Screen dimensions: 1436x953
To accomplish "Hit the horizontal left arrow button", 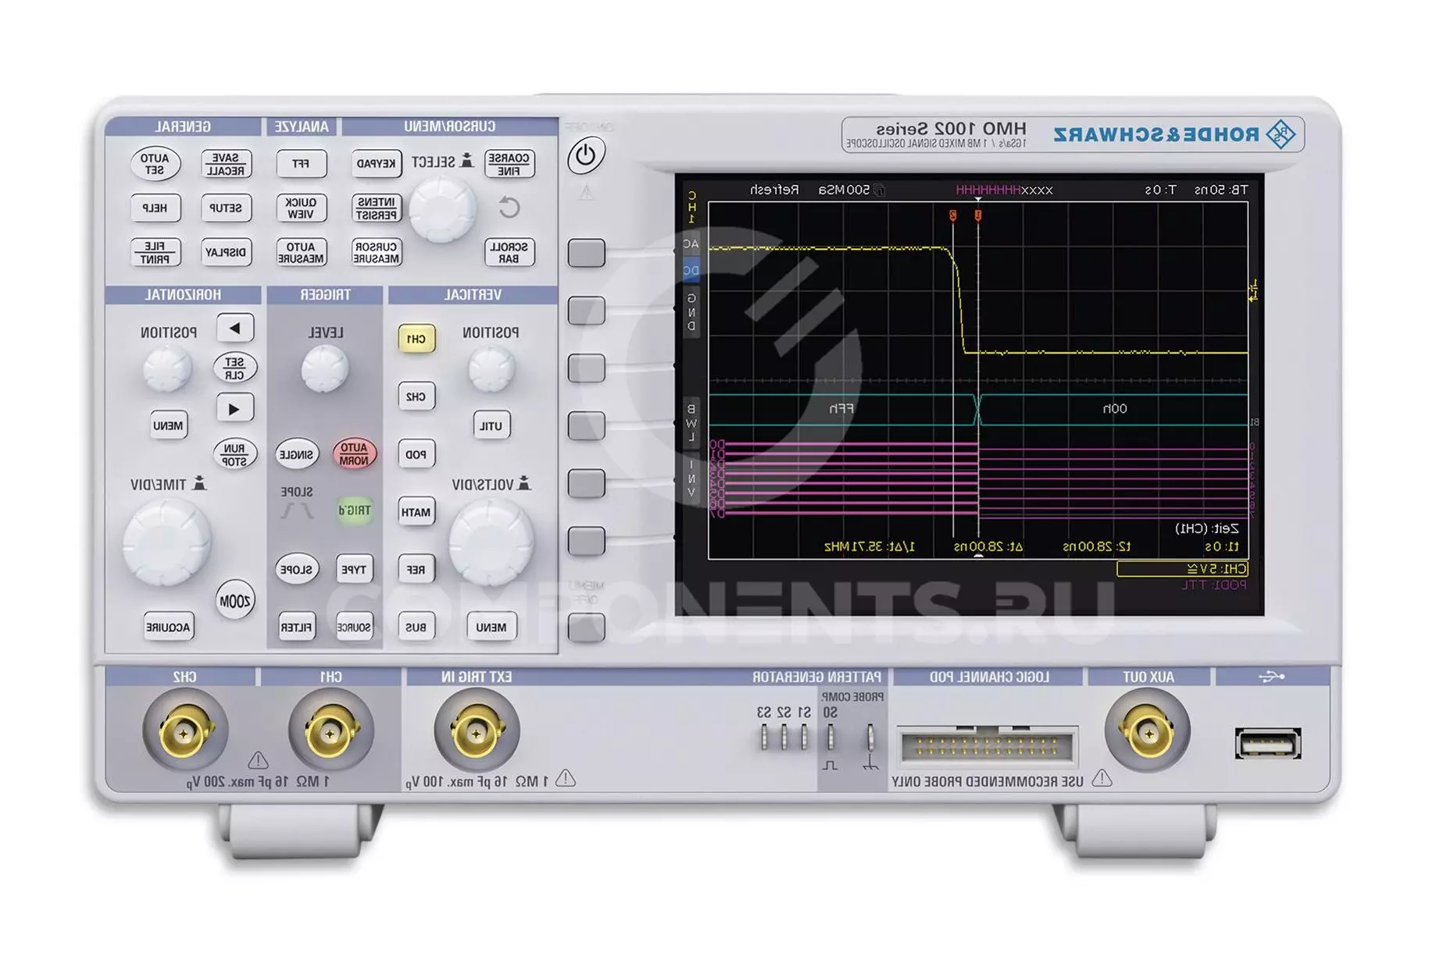I will tap(234, 329).
